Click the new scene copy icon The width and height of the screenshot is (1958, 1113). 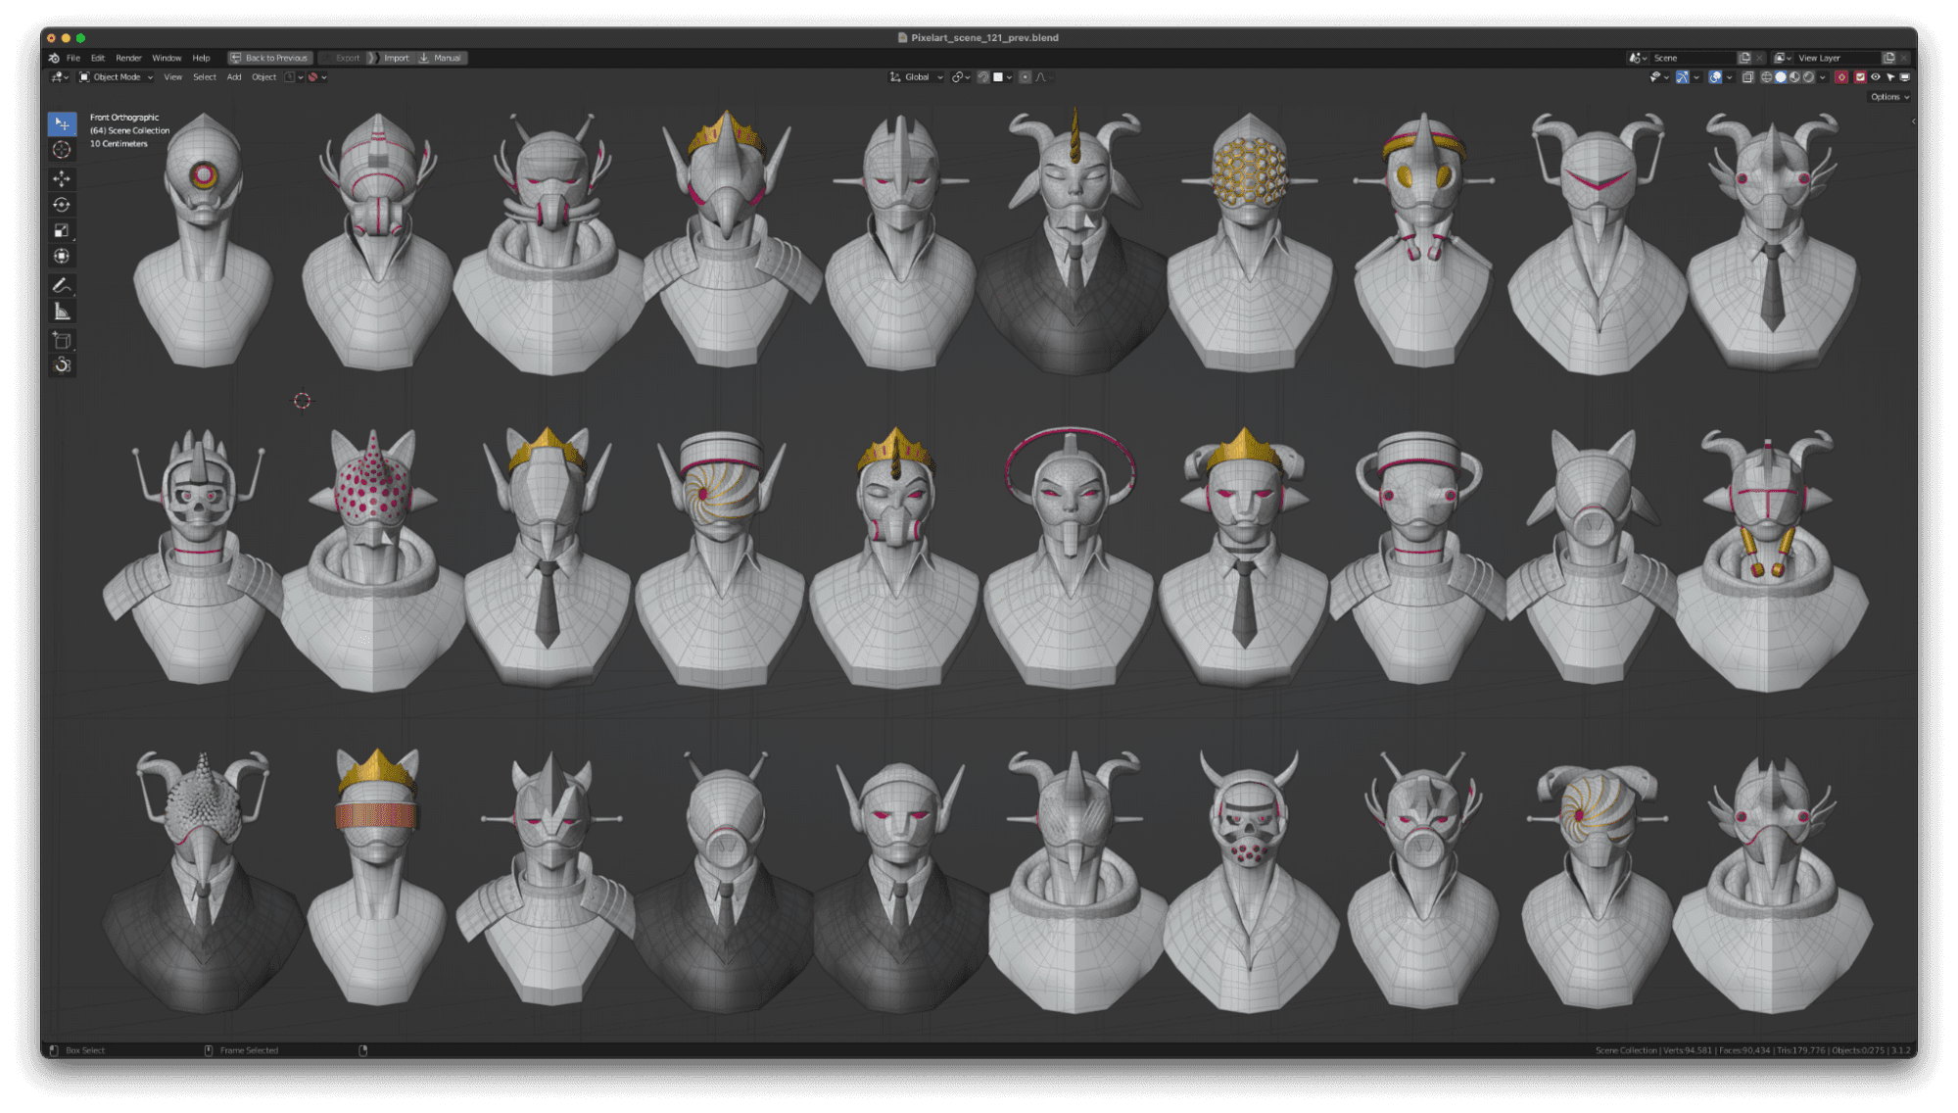(1744, 58)
